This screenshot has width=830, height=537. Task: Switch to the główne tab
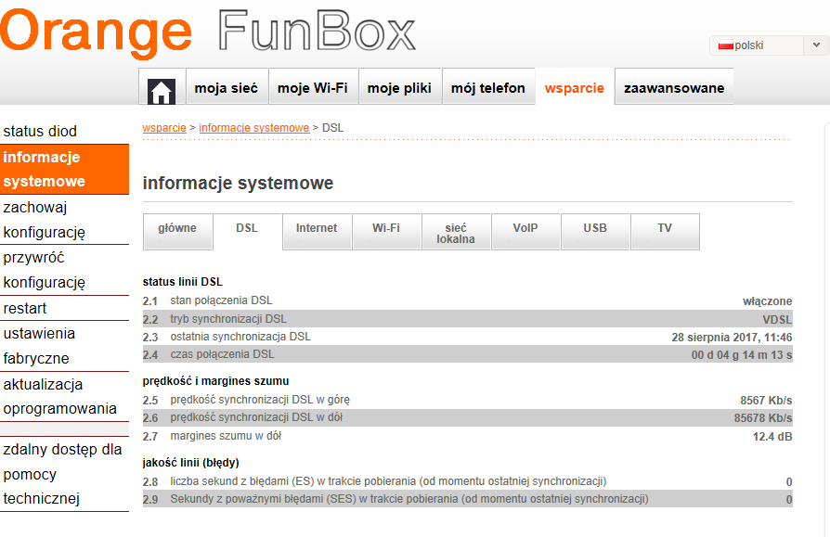[177, 228]
